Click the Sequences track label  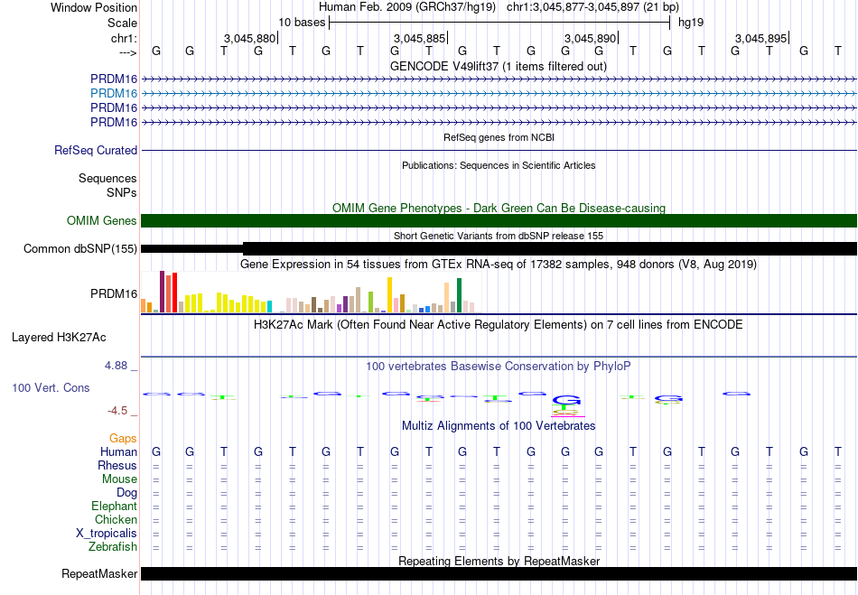coord(107,178)
